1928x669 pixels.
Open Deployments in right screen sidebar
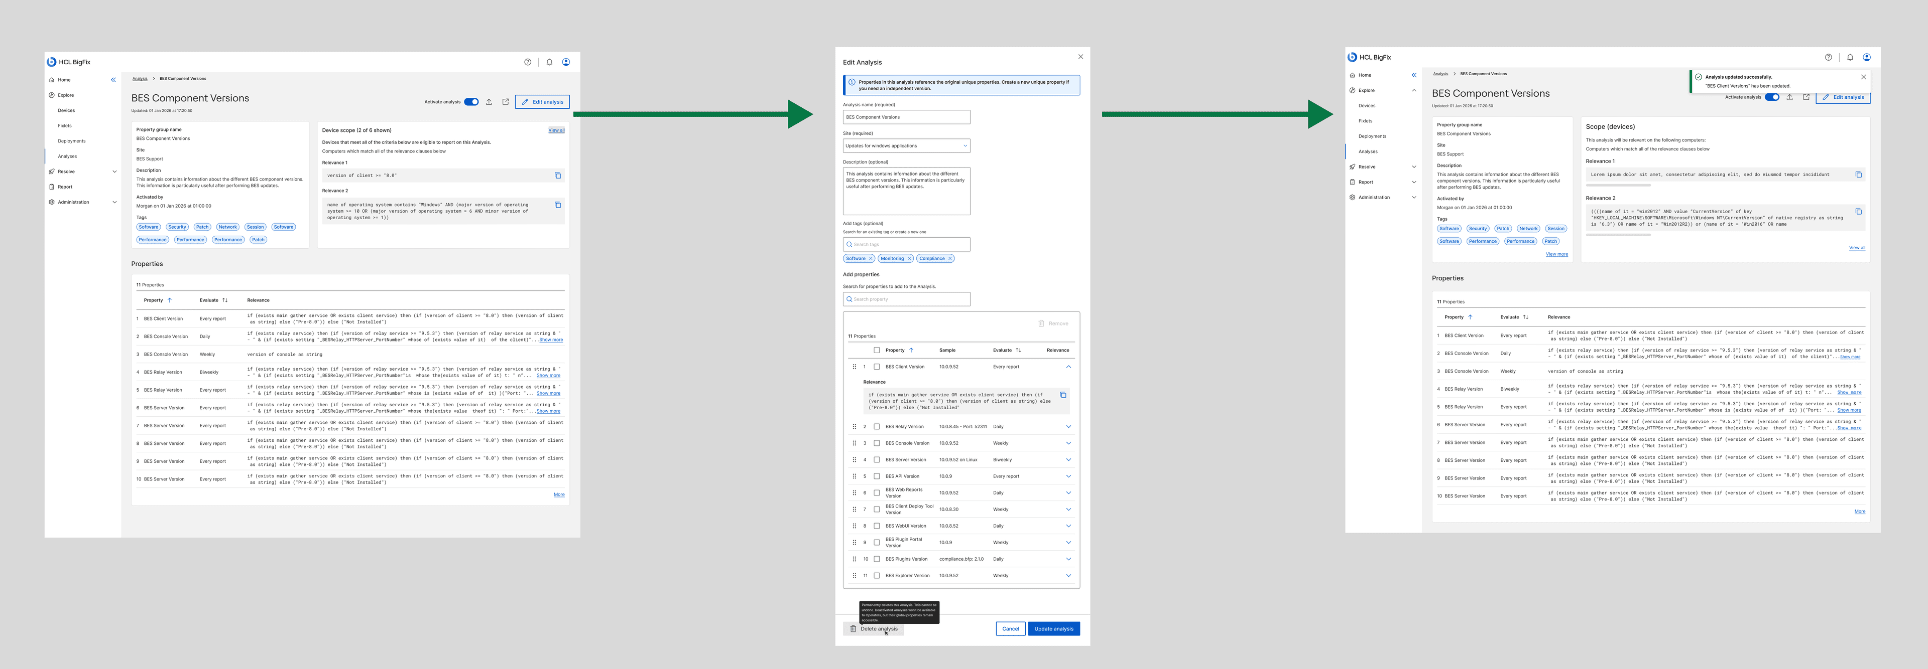[1372, 136]
